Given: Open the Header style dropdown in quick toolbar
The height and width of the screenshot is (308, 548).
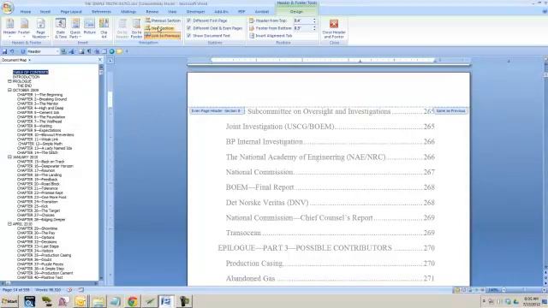Looking at the screenshot, I should tap(57, 51).
